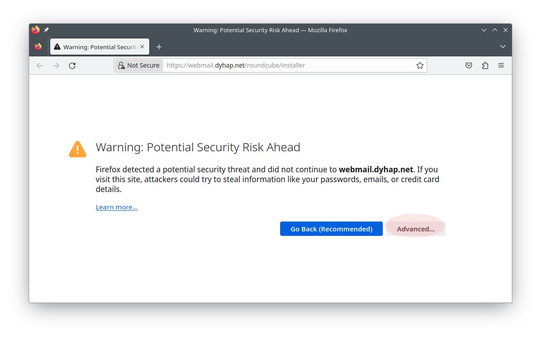Open the hamburger application menu
The height and width of the screenshot is (337, 541).
coord(501,65)
